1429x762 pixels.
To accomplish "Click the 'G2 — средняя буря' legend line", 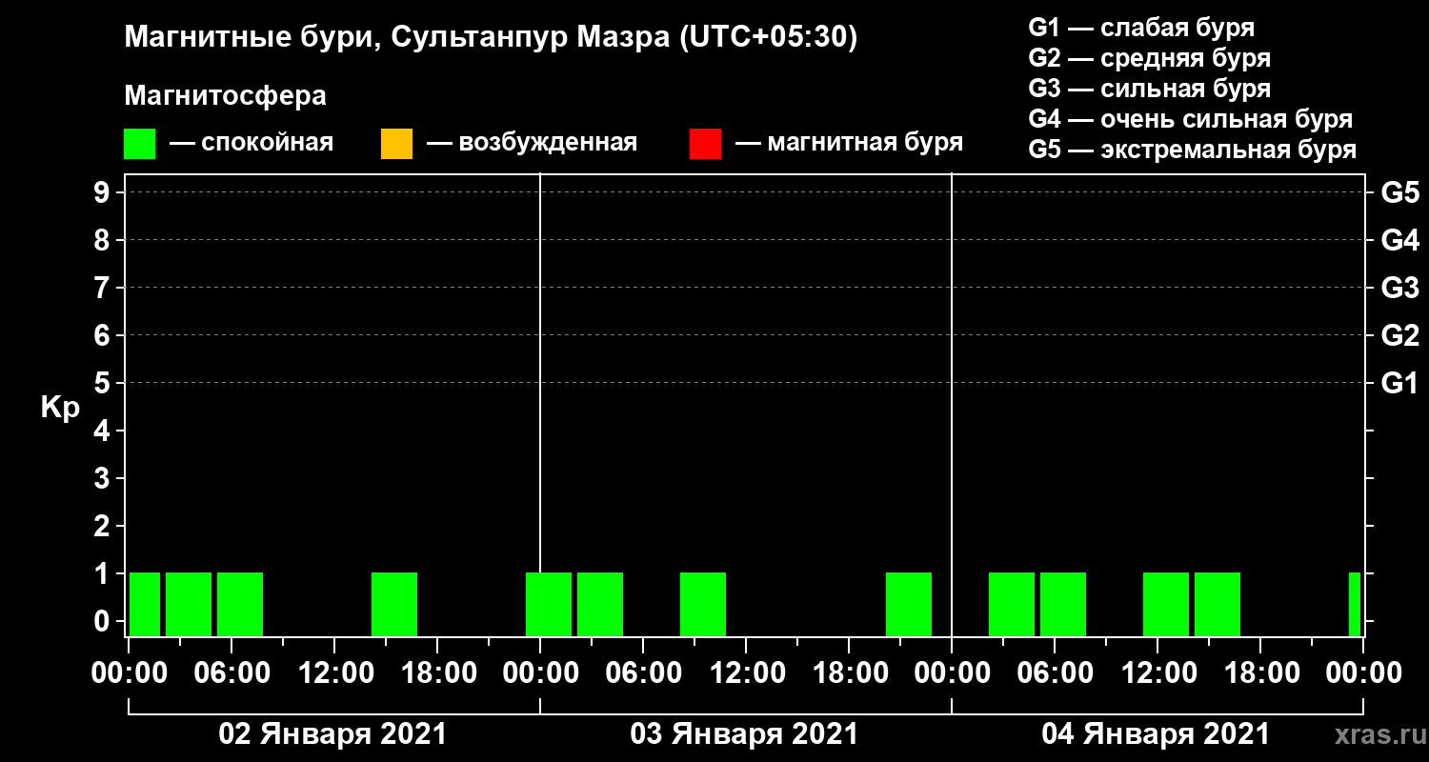I will [1149, 58].
